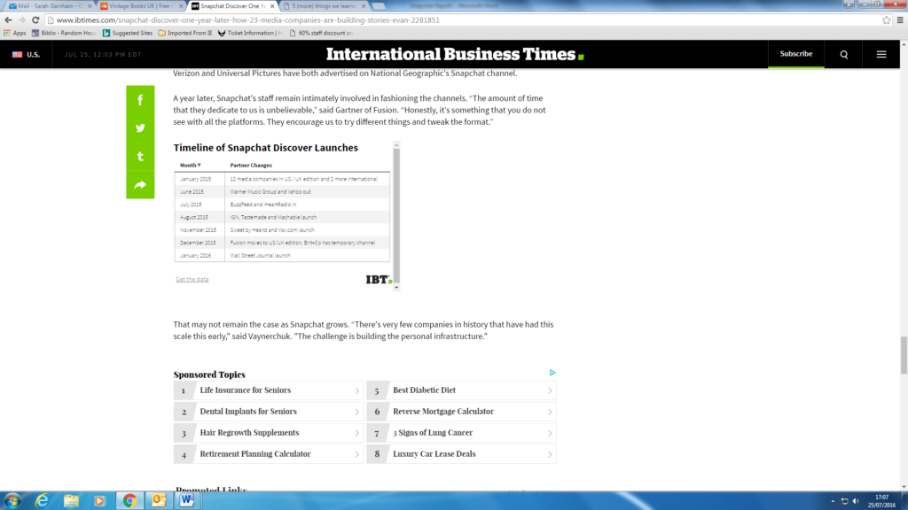
Task: Switch to the Vintage Books UK tab
Action: pos(141,6)
